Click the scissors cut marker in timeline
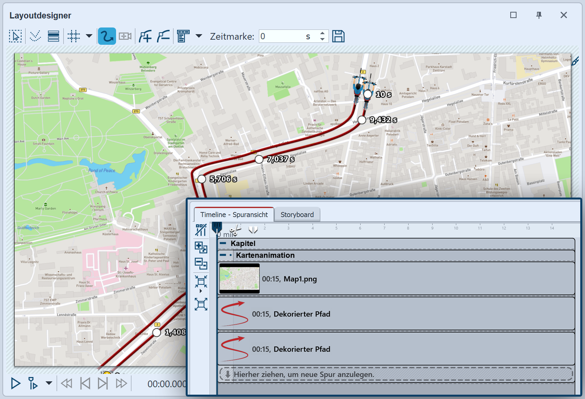This screenshot has width=585, height=399. 235,230
